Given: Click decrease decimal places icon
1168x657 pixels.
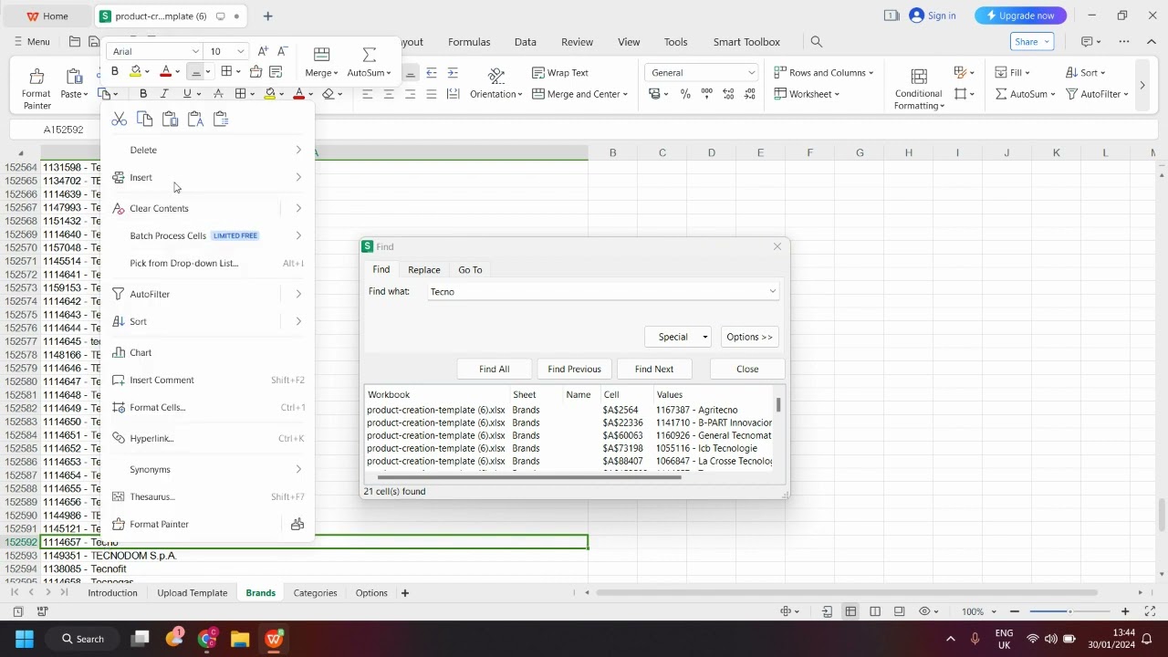Looking at the screenshot, I should 750,94.
